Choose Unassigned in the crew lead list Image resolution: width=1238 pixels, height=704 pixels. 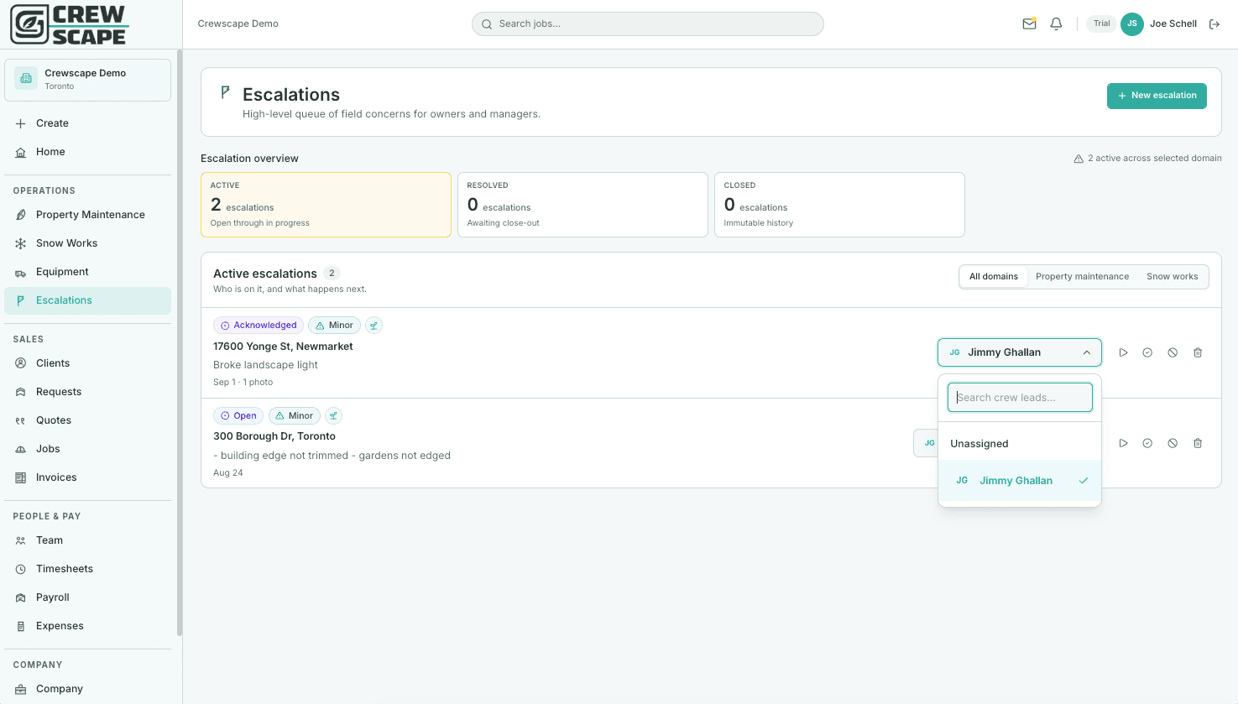1019,444
